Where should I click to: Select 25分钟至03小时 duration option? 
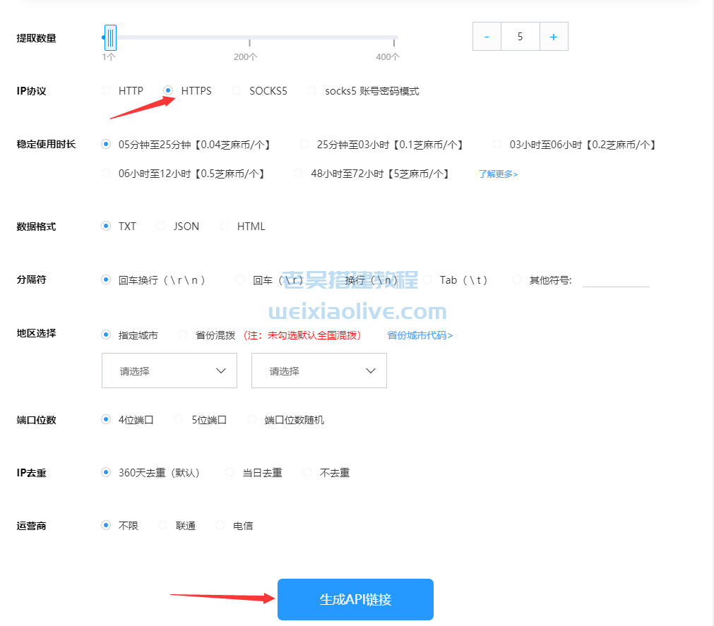(x=304, y=144)
